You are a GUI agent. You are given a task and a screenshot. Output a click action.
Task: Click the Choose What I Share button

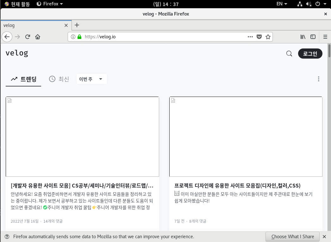(x=293, y=237)
